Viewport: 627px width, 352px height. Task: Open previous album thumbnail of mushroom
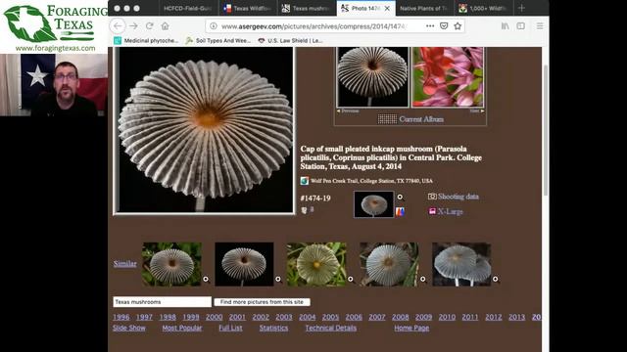[x=372, y=77]
